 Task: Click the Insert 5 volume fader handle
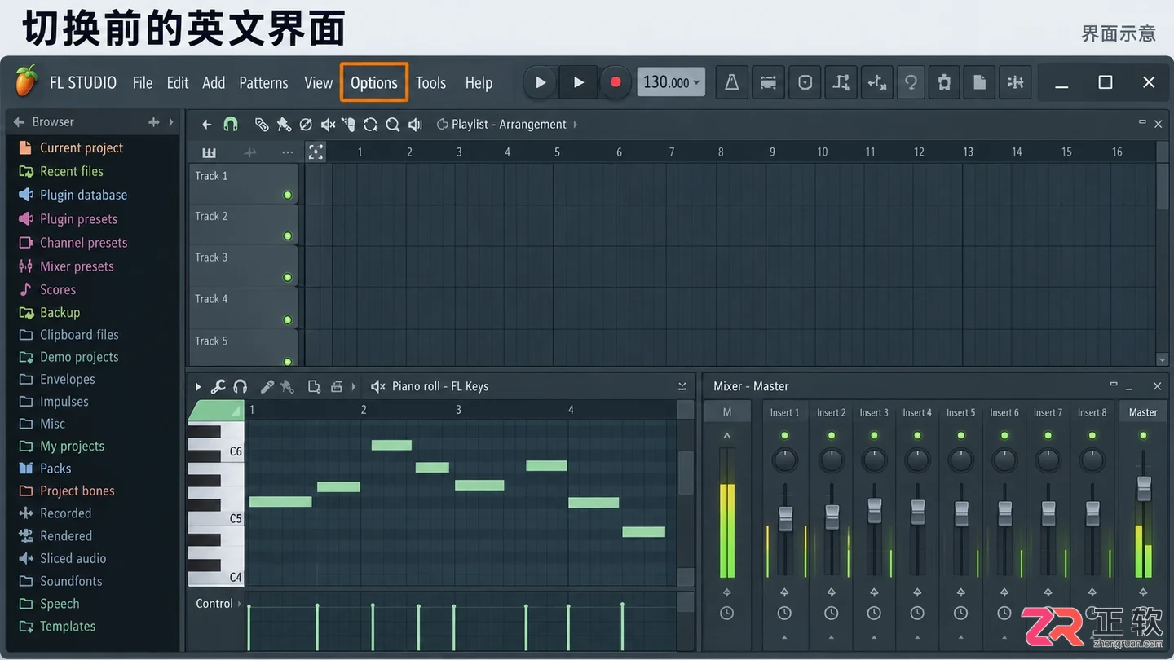[961, 513]
